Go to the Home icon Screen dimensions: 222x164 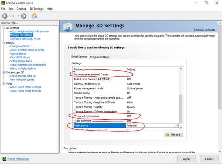pyautogui.click(x=34, y=16)
